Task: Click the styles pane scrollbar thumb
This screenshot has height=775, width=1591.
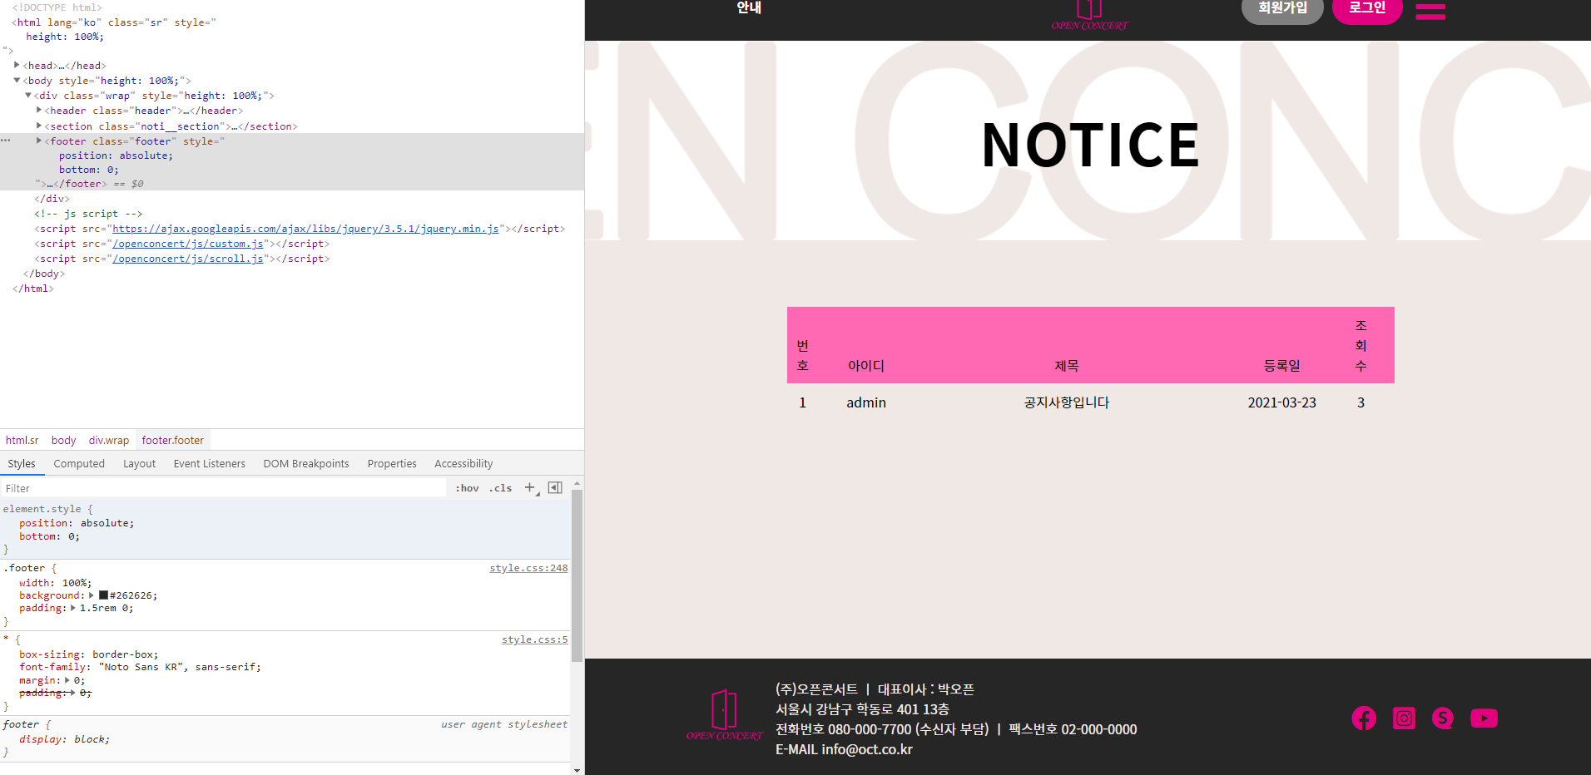Action: (x=577, y=575)
